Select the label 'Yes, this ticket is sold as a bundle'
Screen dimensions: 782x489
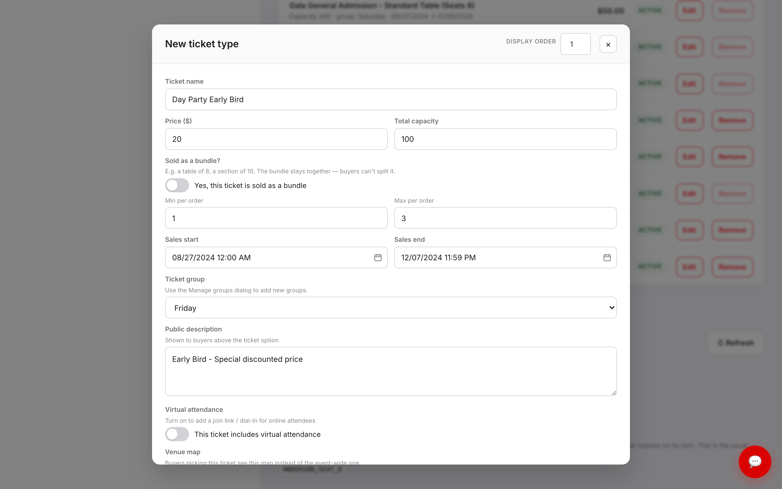tap(250, 186)
